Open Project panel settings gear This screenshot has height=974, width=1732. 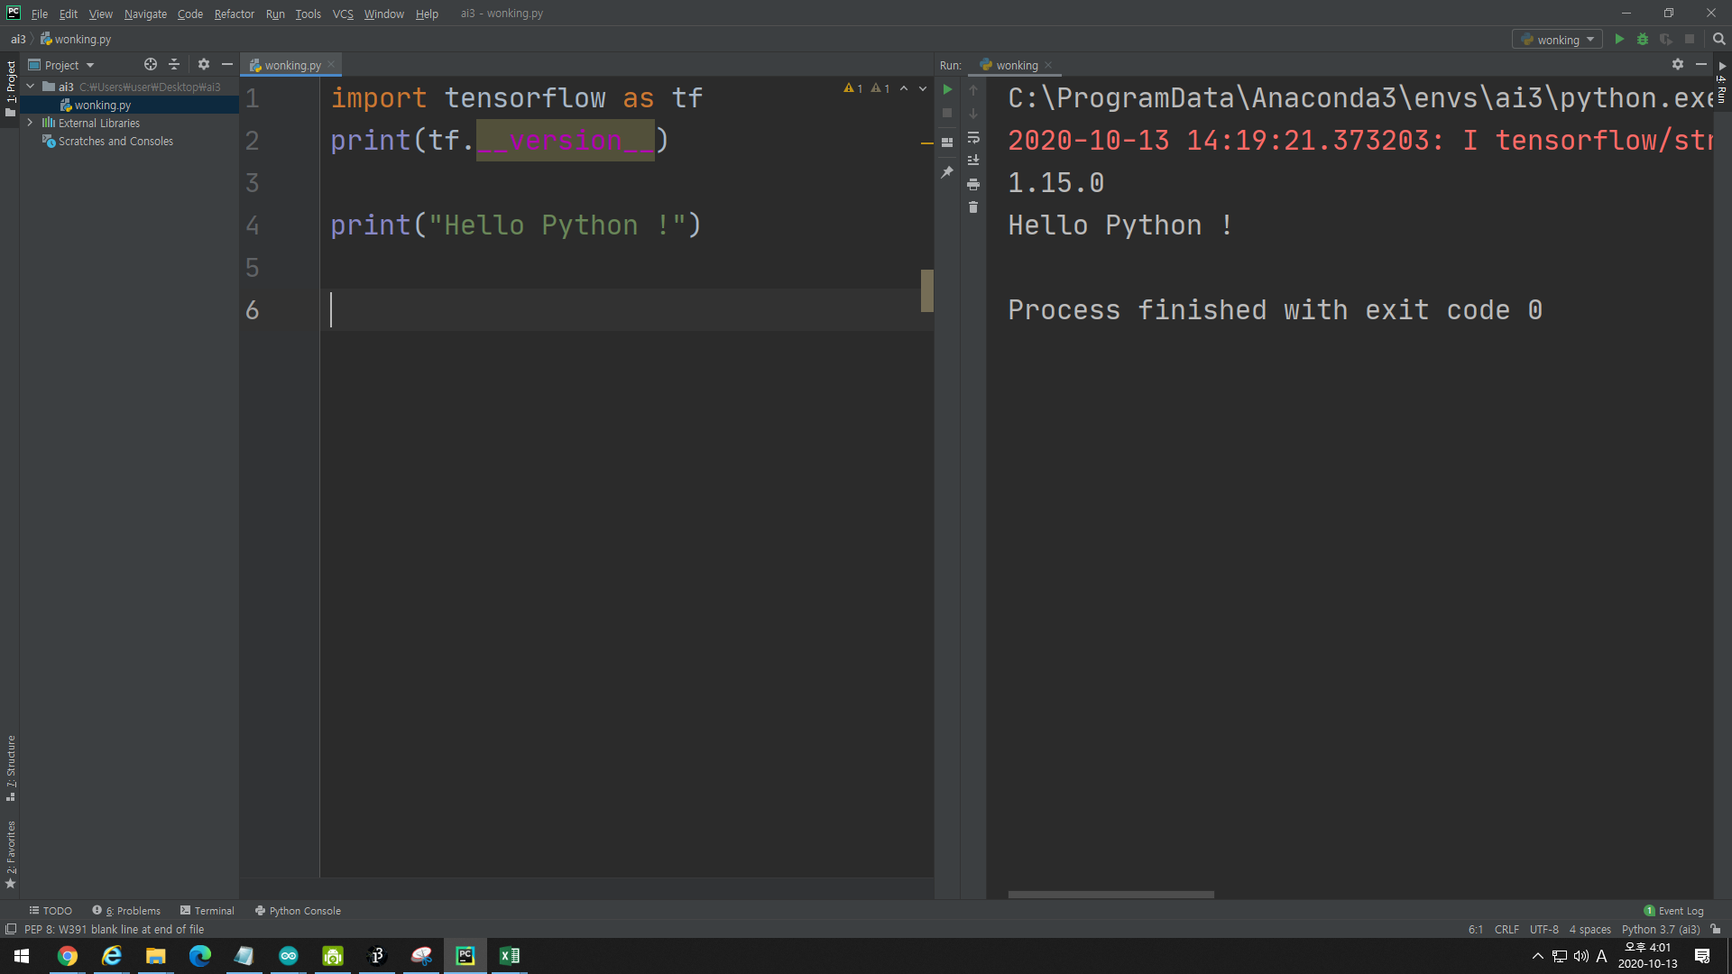(204, 65)
